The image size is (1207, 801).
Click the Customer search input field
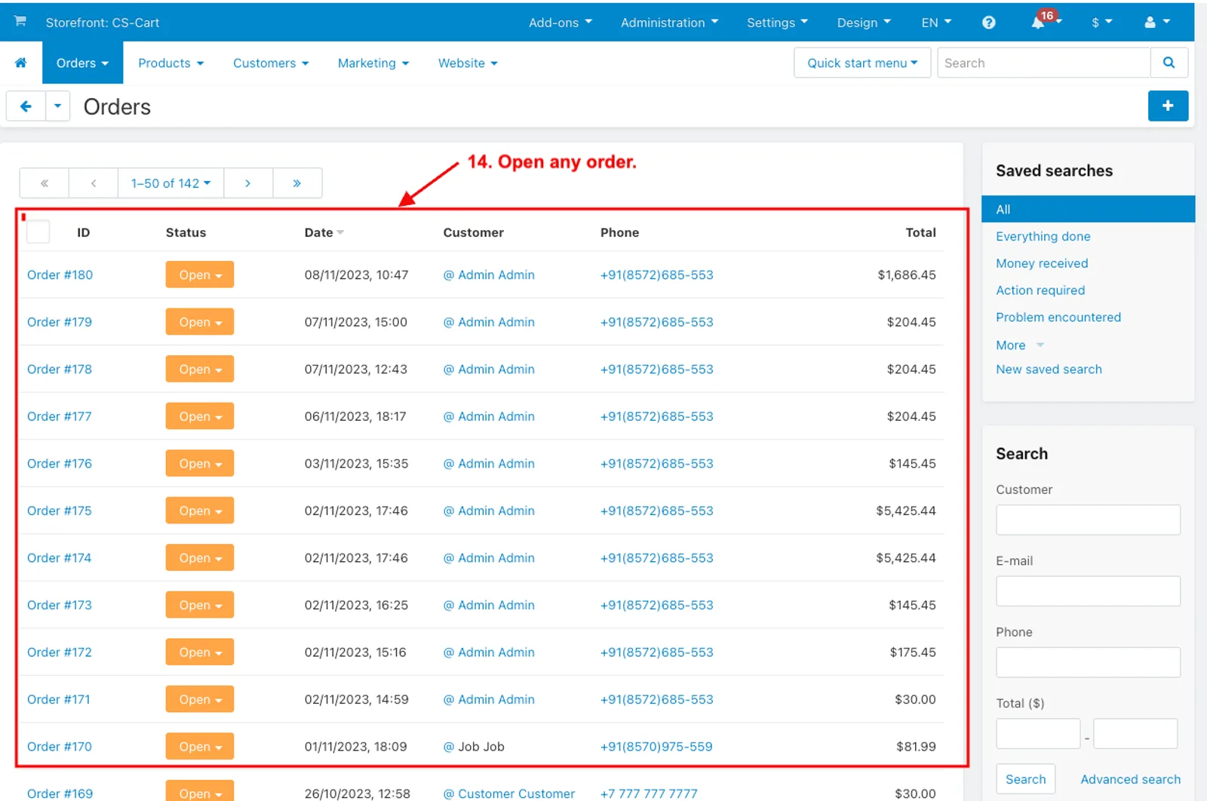pyautogui.click(x=1088, y=520)
